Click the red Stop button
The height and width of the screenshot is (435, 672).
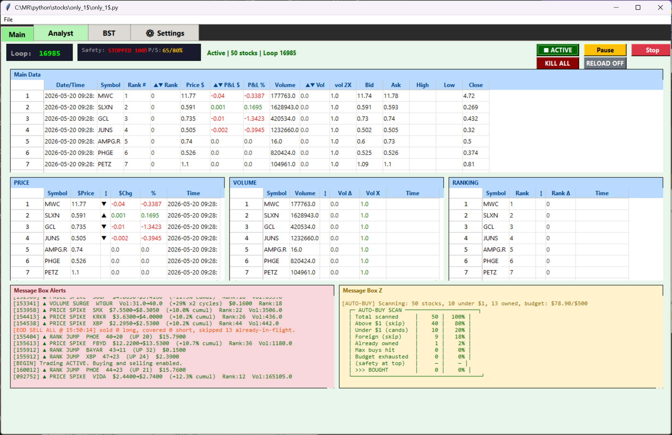[652, 50]
